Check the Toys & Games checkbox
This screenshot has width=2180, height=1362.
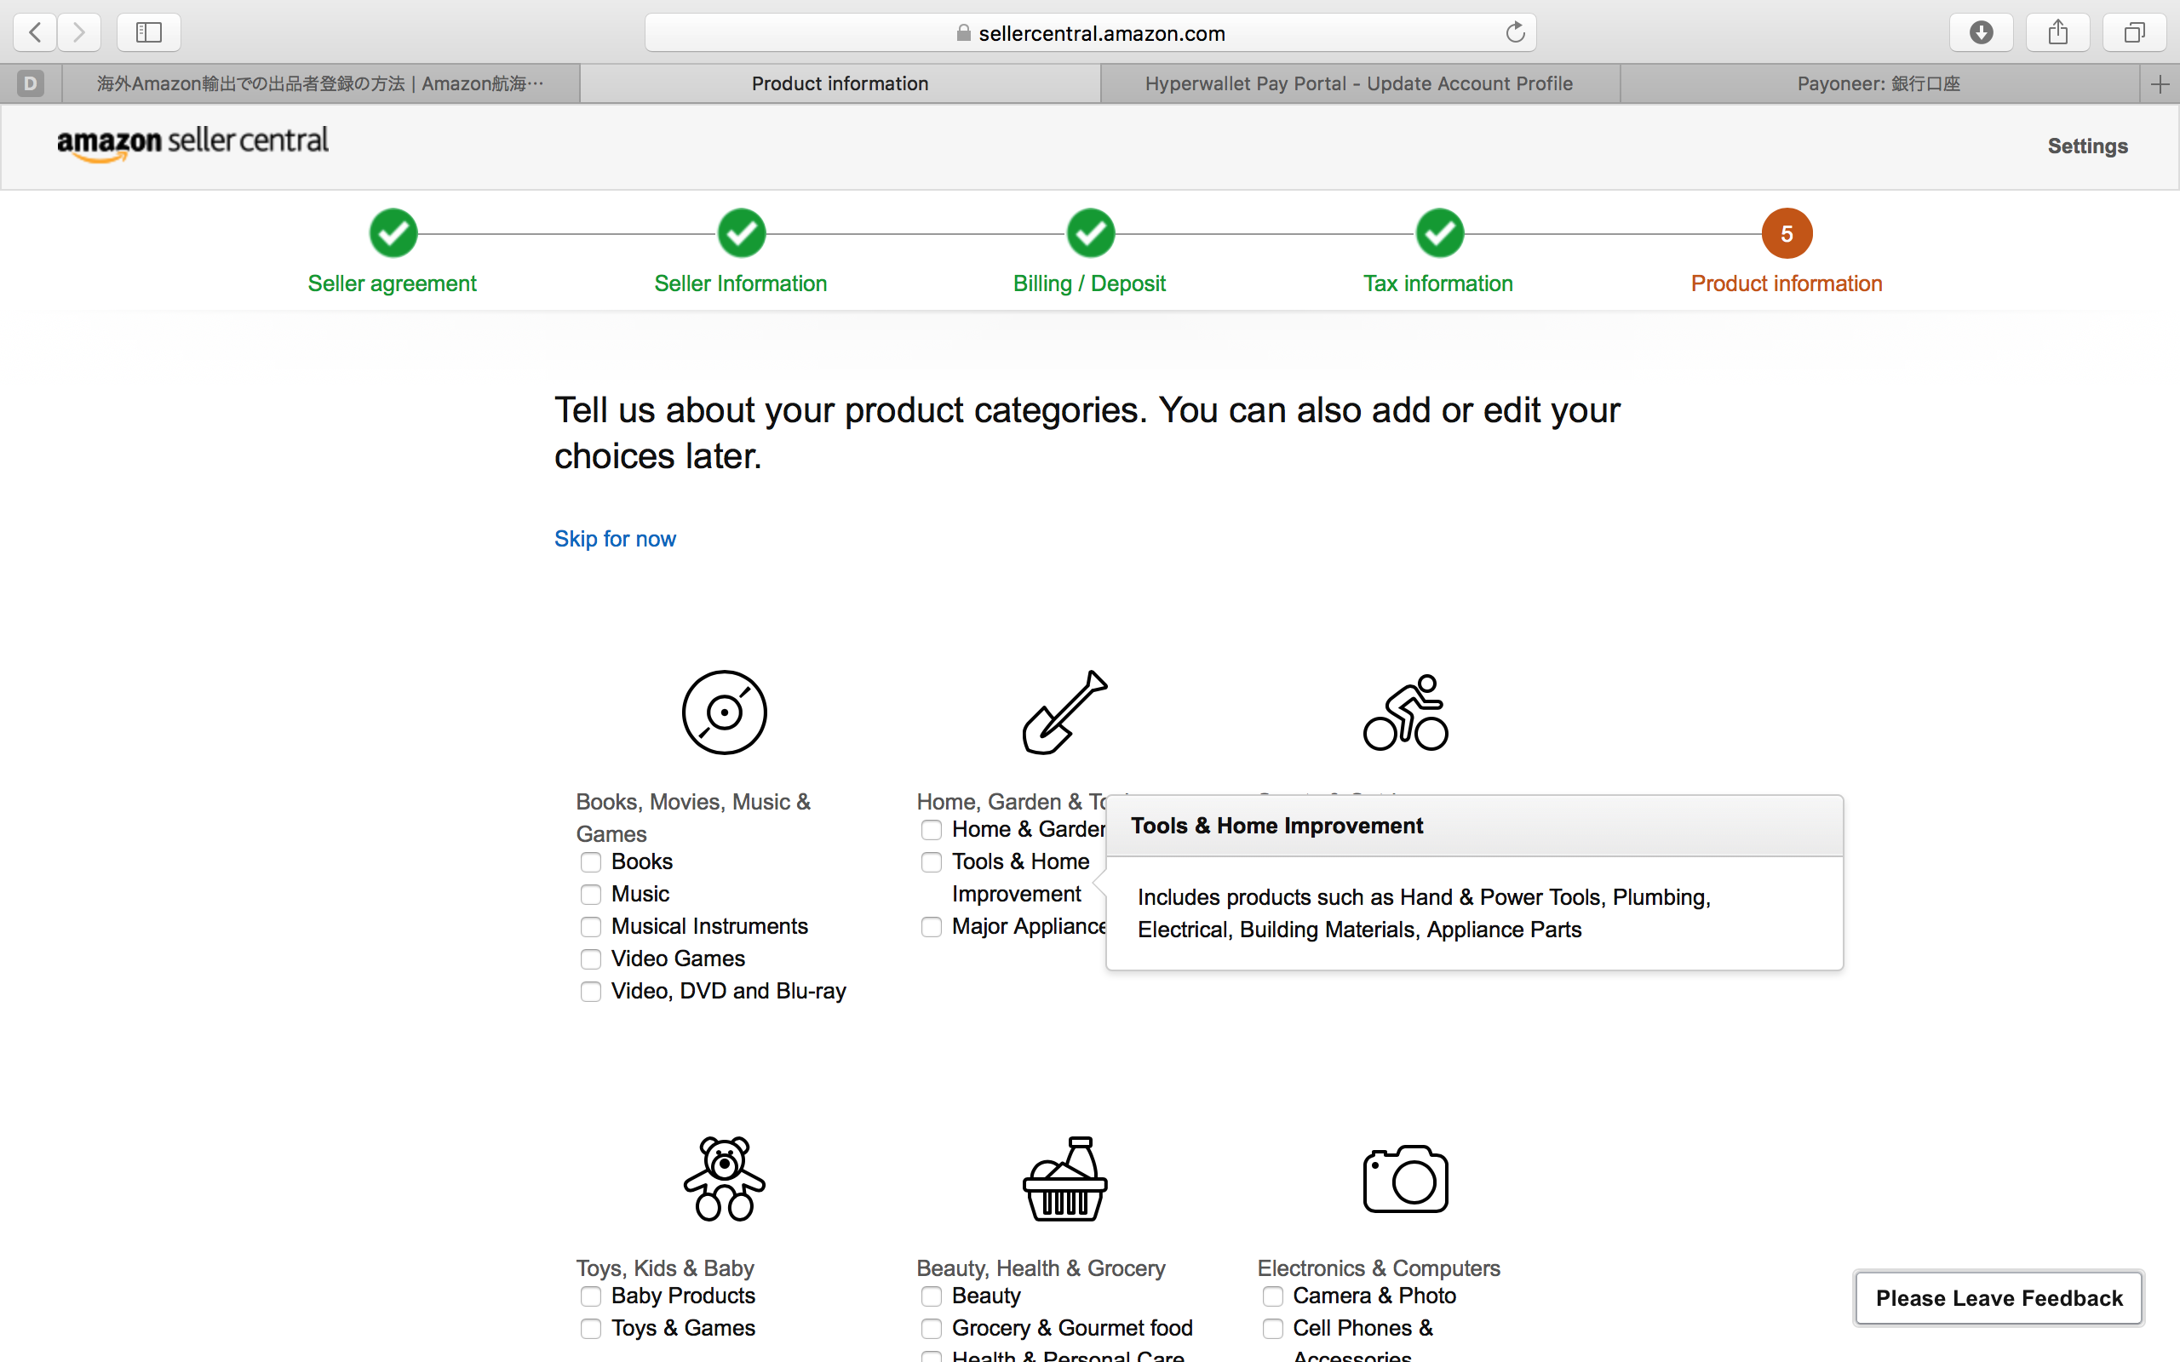pos(590,1329)
